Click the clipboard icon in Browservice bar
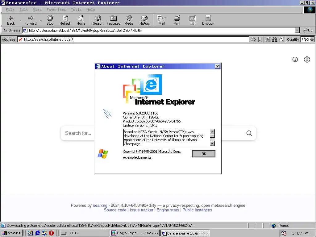Screen dimensions: 316x237 tap(281, 39)
